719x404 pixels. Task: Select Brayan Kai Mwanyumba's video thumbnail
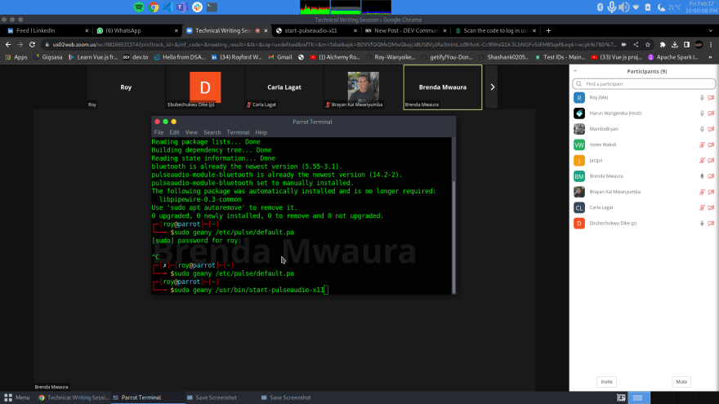[363, 87]
